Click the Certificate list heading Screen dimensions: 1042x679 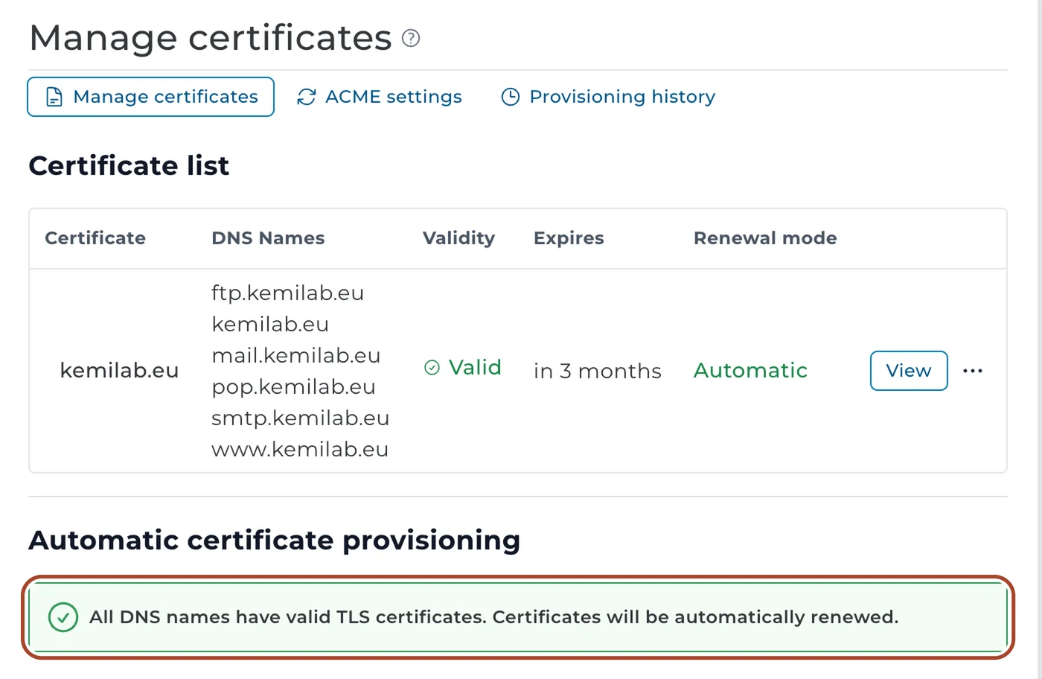129,165
